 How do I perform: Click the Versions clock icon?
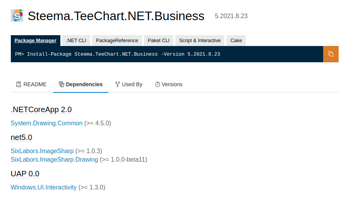pos(157,84)
